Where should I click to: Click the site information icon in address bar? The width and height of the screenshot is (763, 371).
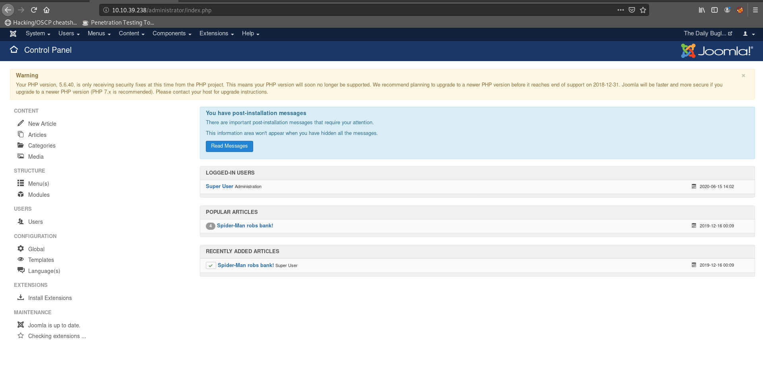(x=106, y=10)
